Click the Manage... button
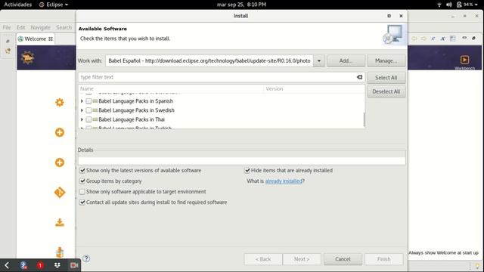Image resolution: width=484 pixels, height=272 pixels. point(386,60)
